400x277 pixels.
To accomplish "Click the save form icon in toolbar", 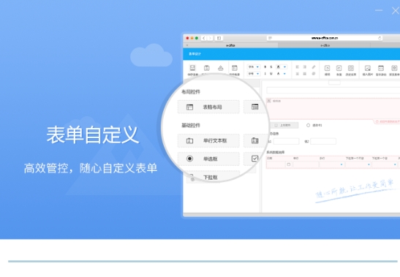I will (192, 68).
